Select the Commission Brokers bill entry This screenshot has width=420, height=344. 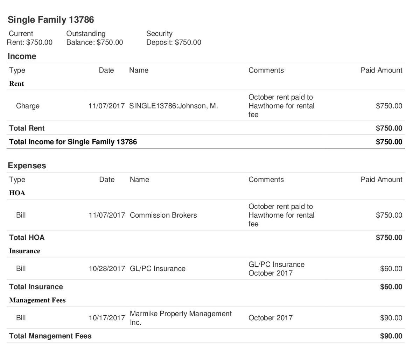[x=163, y=215]
